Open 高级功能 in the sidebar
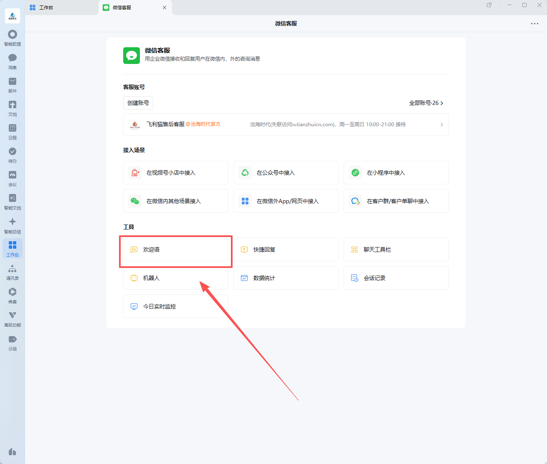Image resolution: width=547 pixels, height=464 pixels. pos(13,319)
